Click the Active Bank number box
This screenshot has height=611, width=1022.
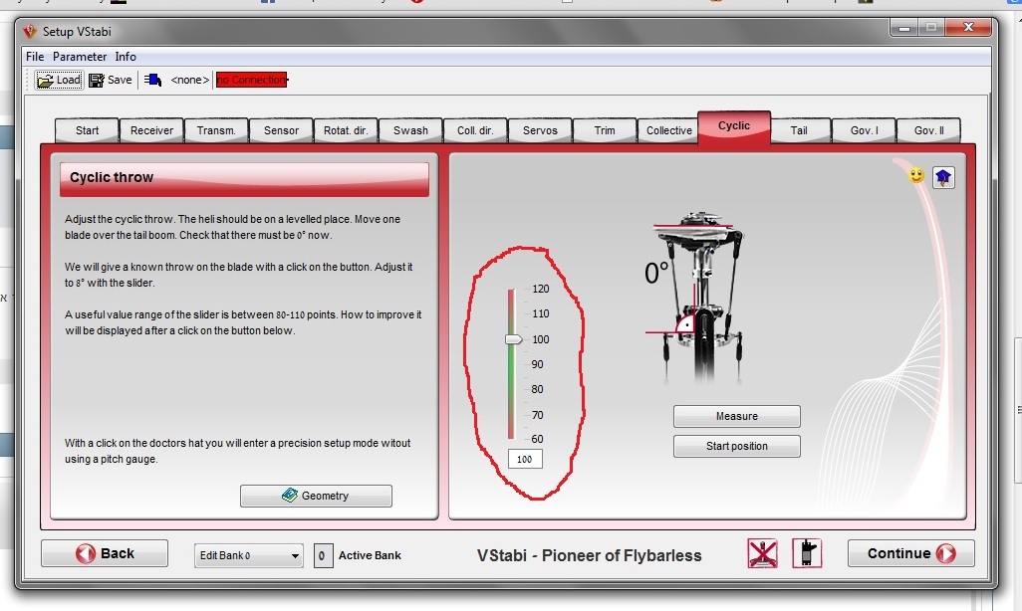point(323,555)
